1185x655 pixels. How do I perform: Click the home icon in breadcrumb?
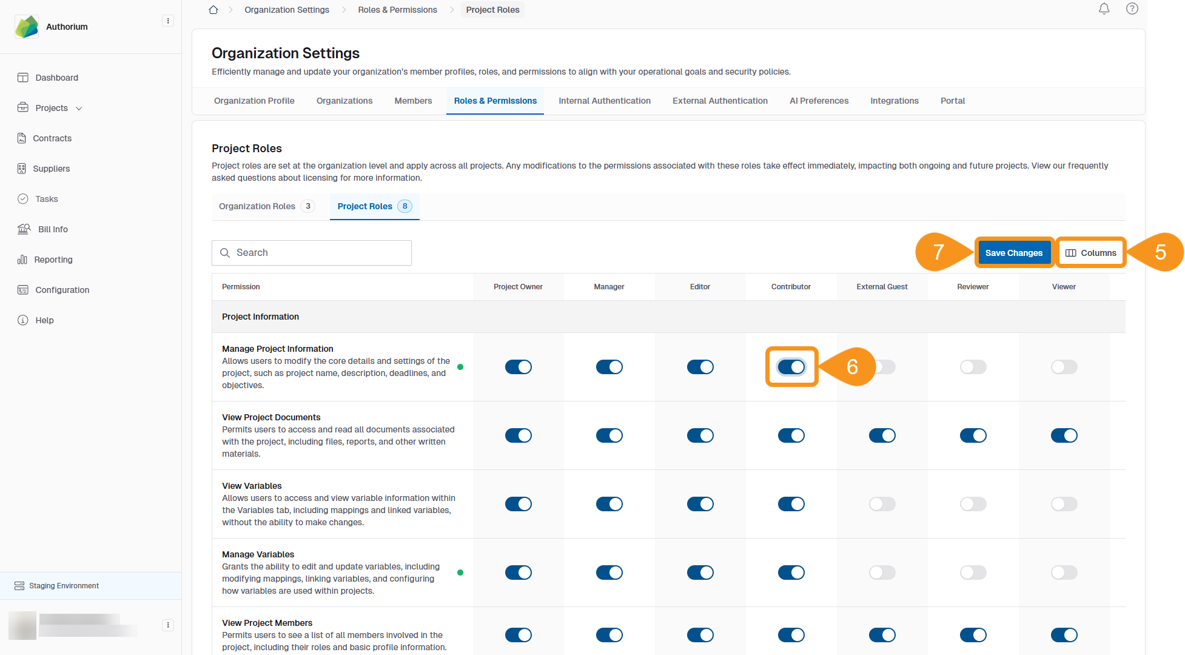pos(213,10)
